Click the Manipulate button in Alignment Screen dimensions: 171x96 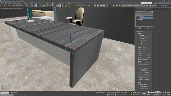click(144, 70)
